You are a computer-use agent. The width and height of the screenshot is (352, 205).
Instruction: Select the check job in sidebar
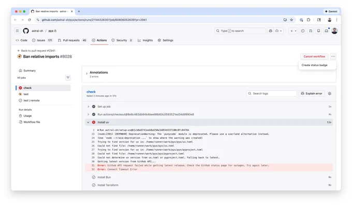click(43, 88)
